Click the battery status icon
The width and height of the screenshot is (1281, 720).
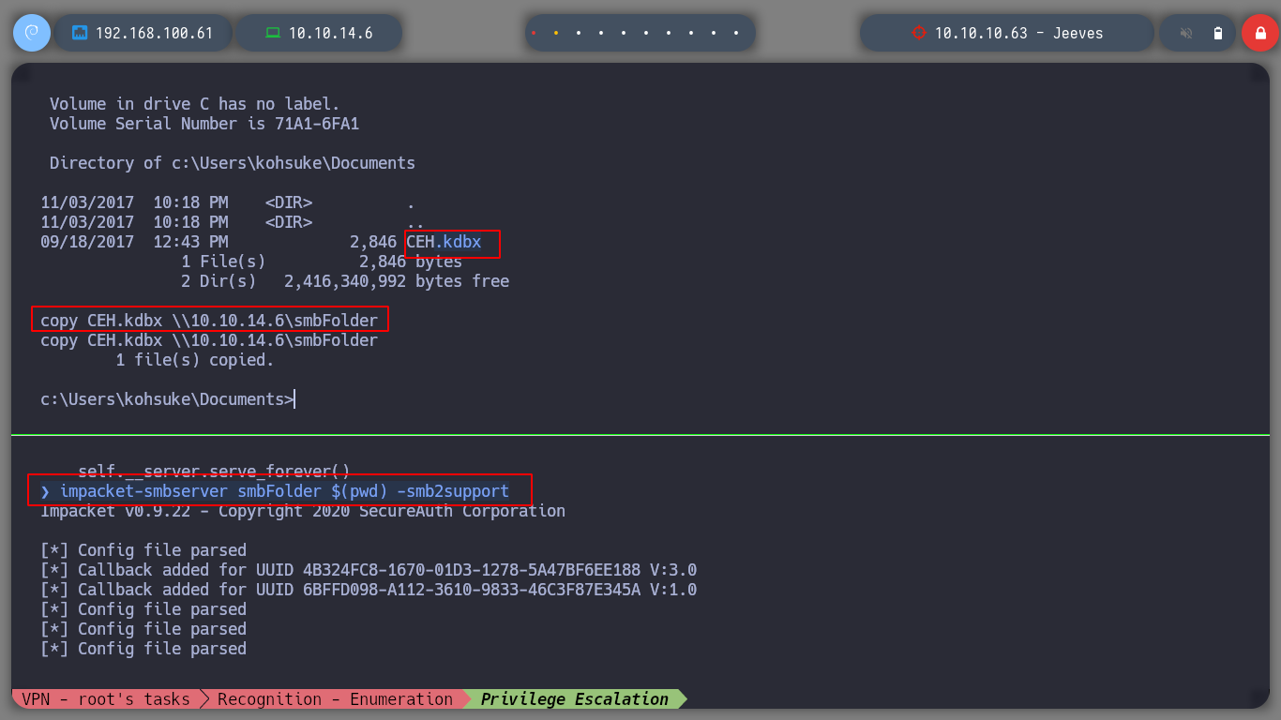pos(1218,33)
